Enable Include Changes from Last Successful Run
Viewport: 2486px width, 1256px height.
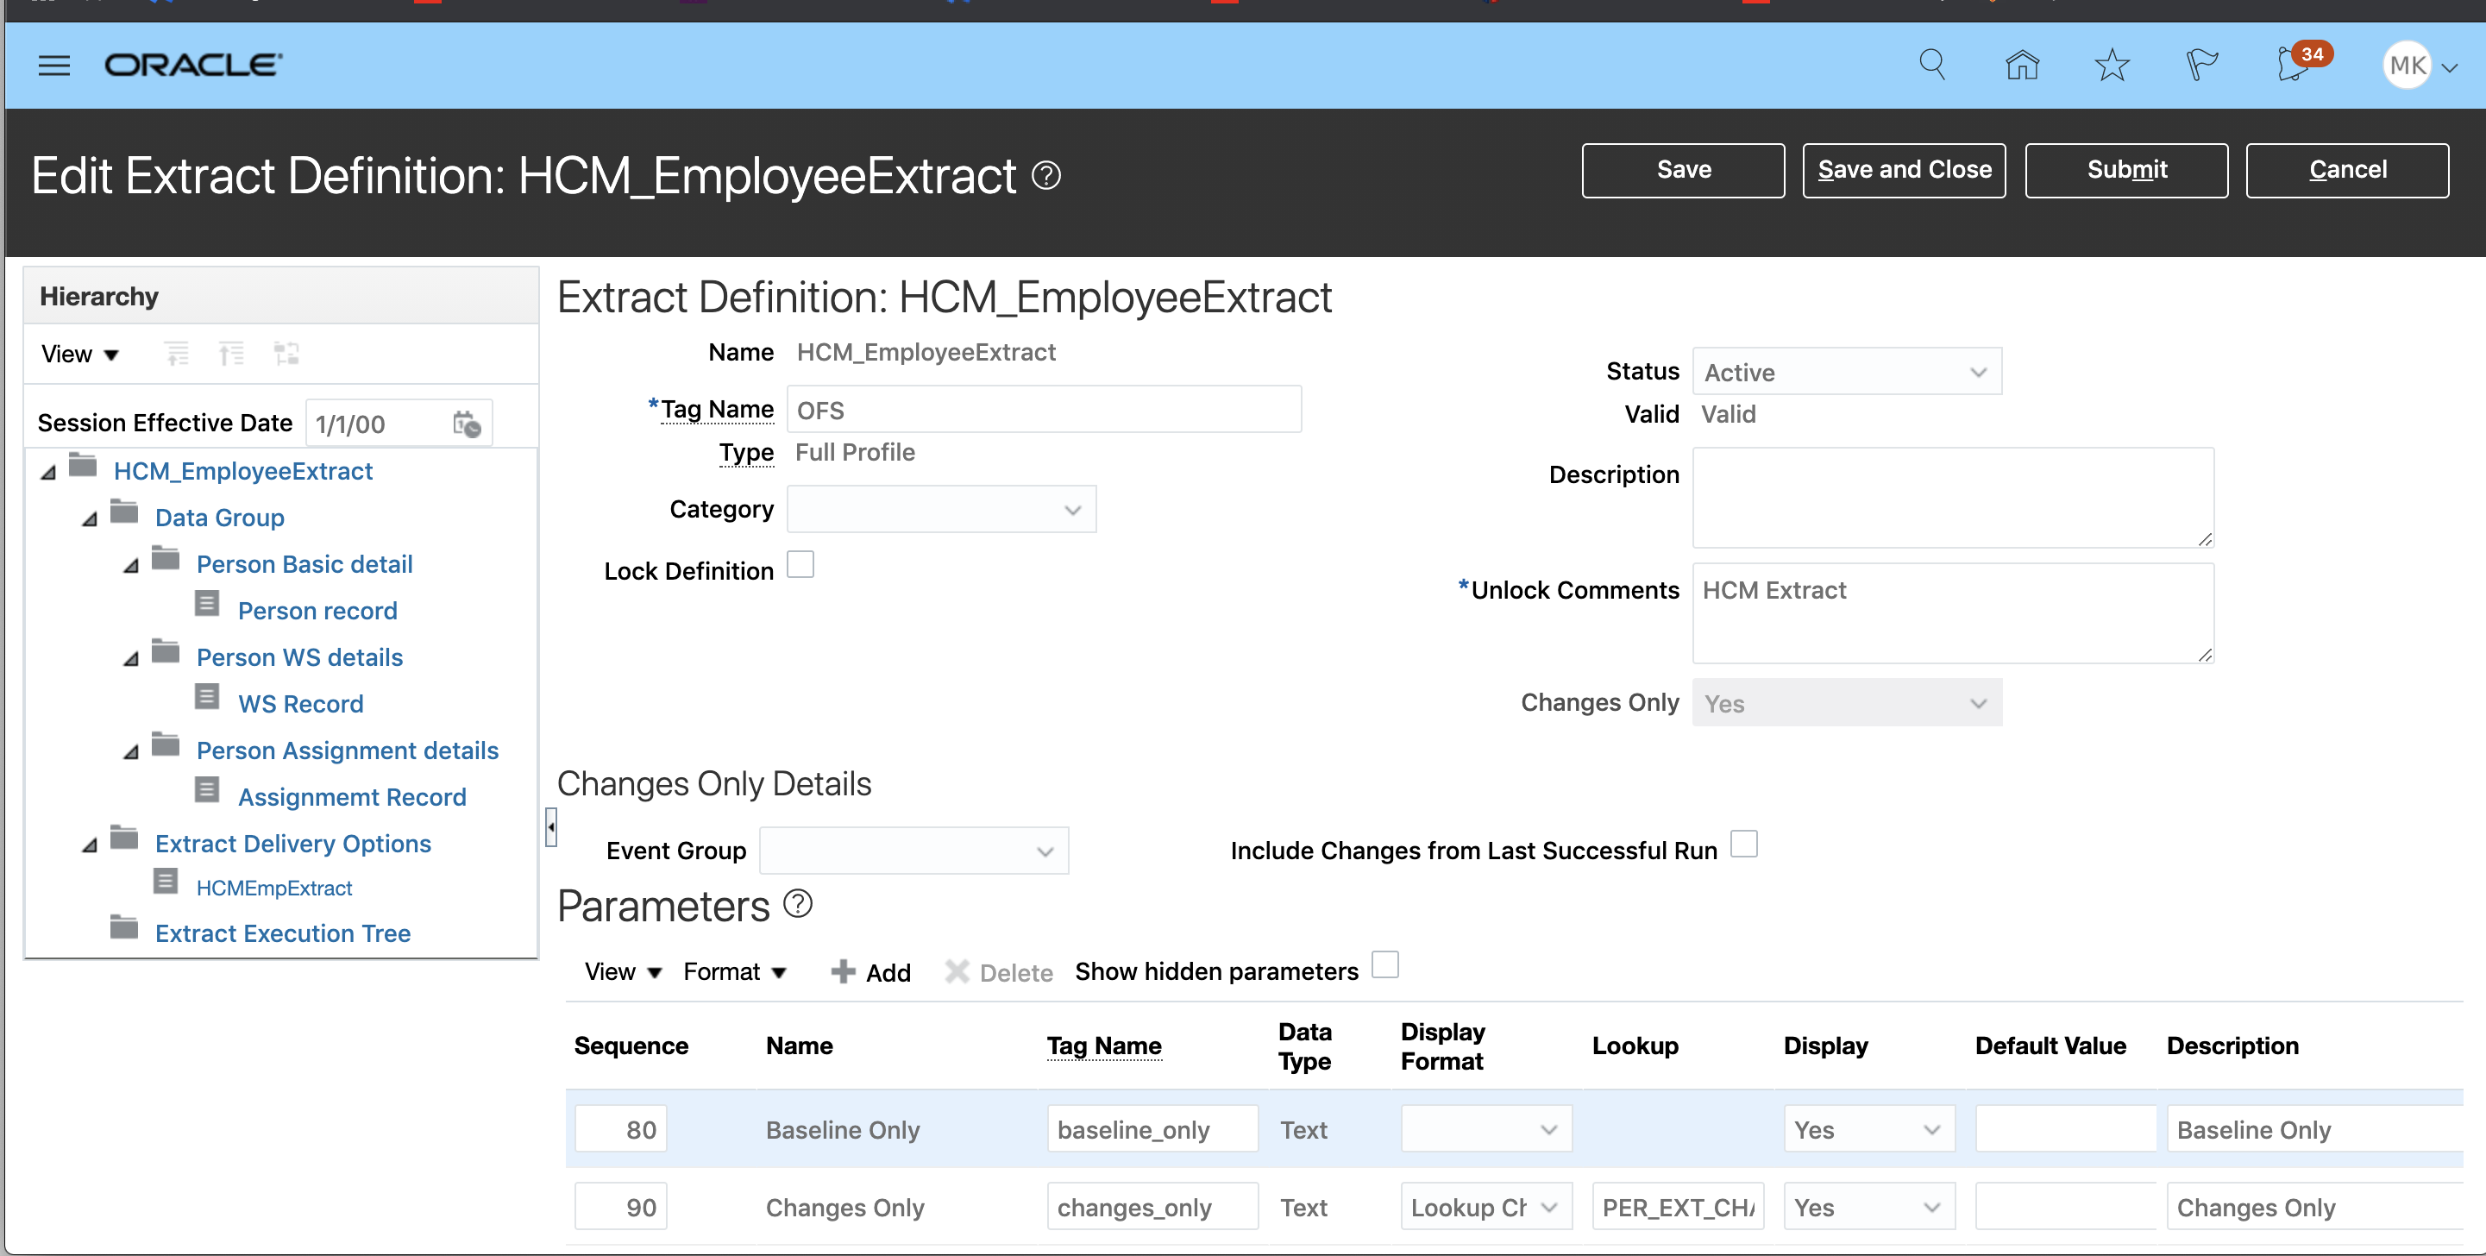[x=1743, y=844]
